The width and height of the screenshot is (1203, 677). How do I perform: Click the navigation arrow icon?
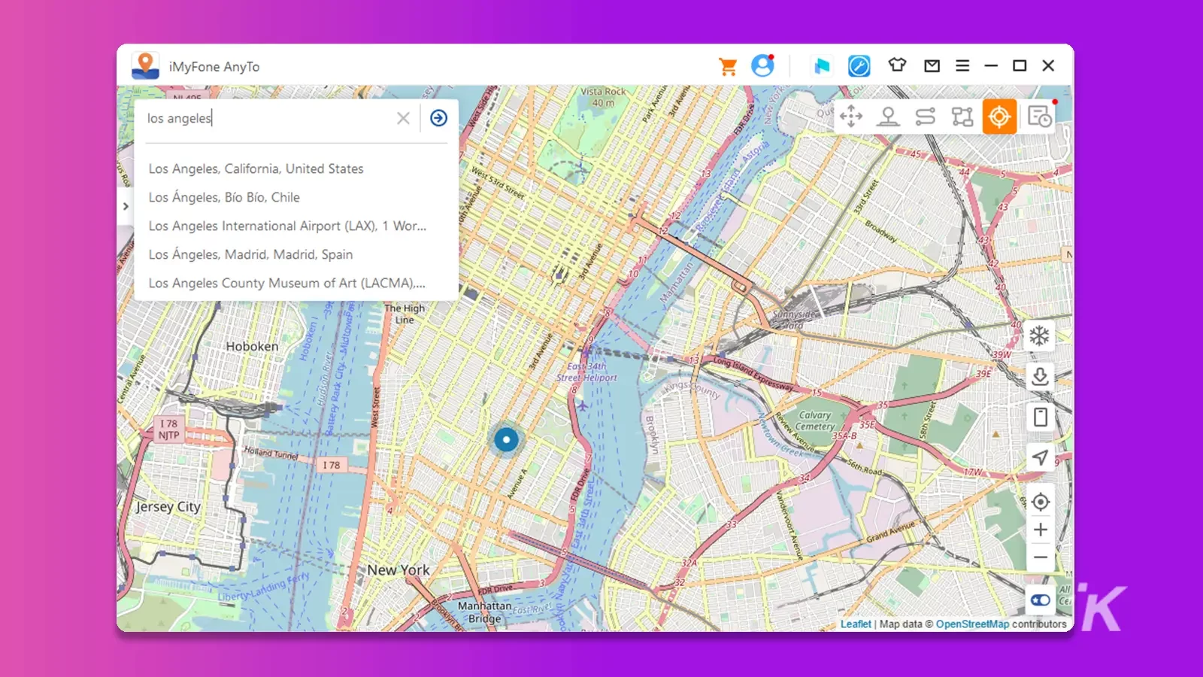click(x=1040, y=457)
